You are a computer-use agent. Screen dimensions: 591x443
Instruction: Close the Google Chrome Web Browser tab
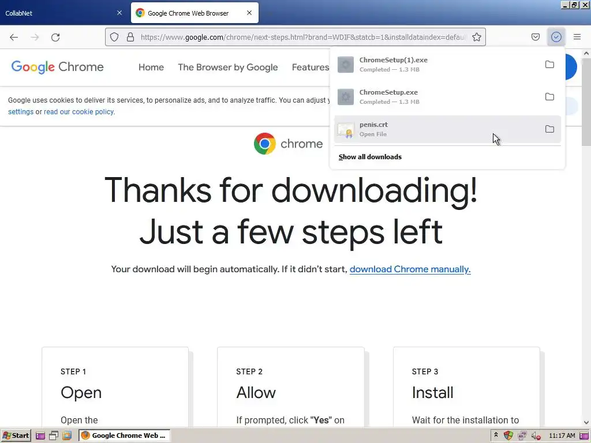[249, 13]
